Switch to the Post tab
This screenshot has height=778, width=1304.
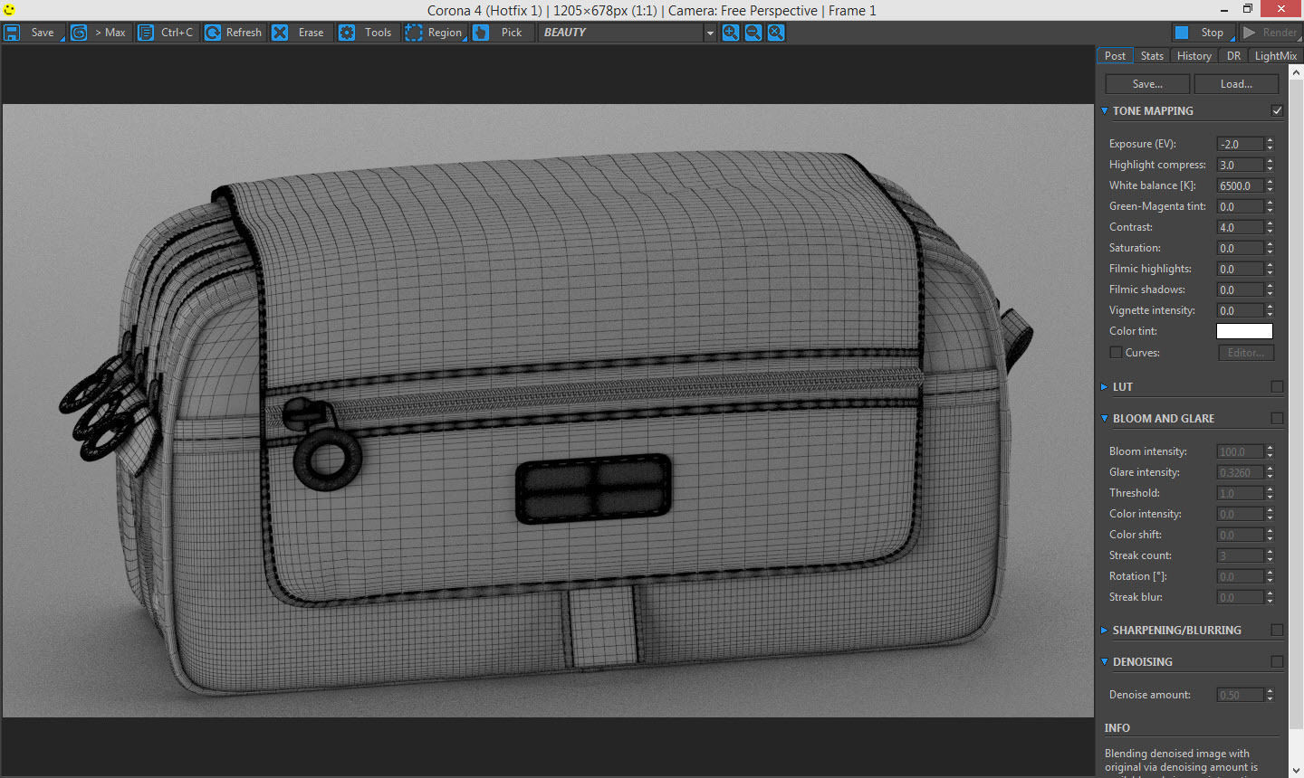[1115, 55]
